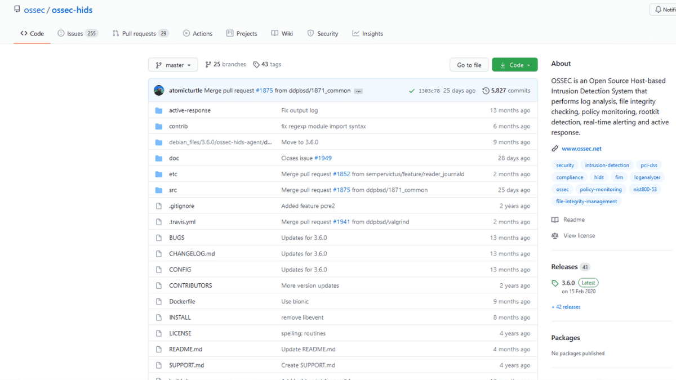Click the scale icon beside View license
Screen dimensions: 676x380
pyautogui.click(x=555, y=236)
